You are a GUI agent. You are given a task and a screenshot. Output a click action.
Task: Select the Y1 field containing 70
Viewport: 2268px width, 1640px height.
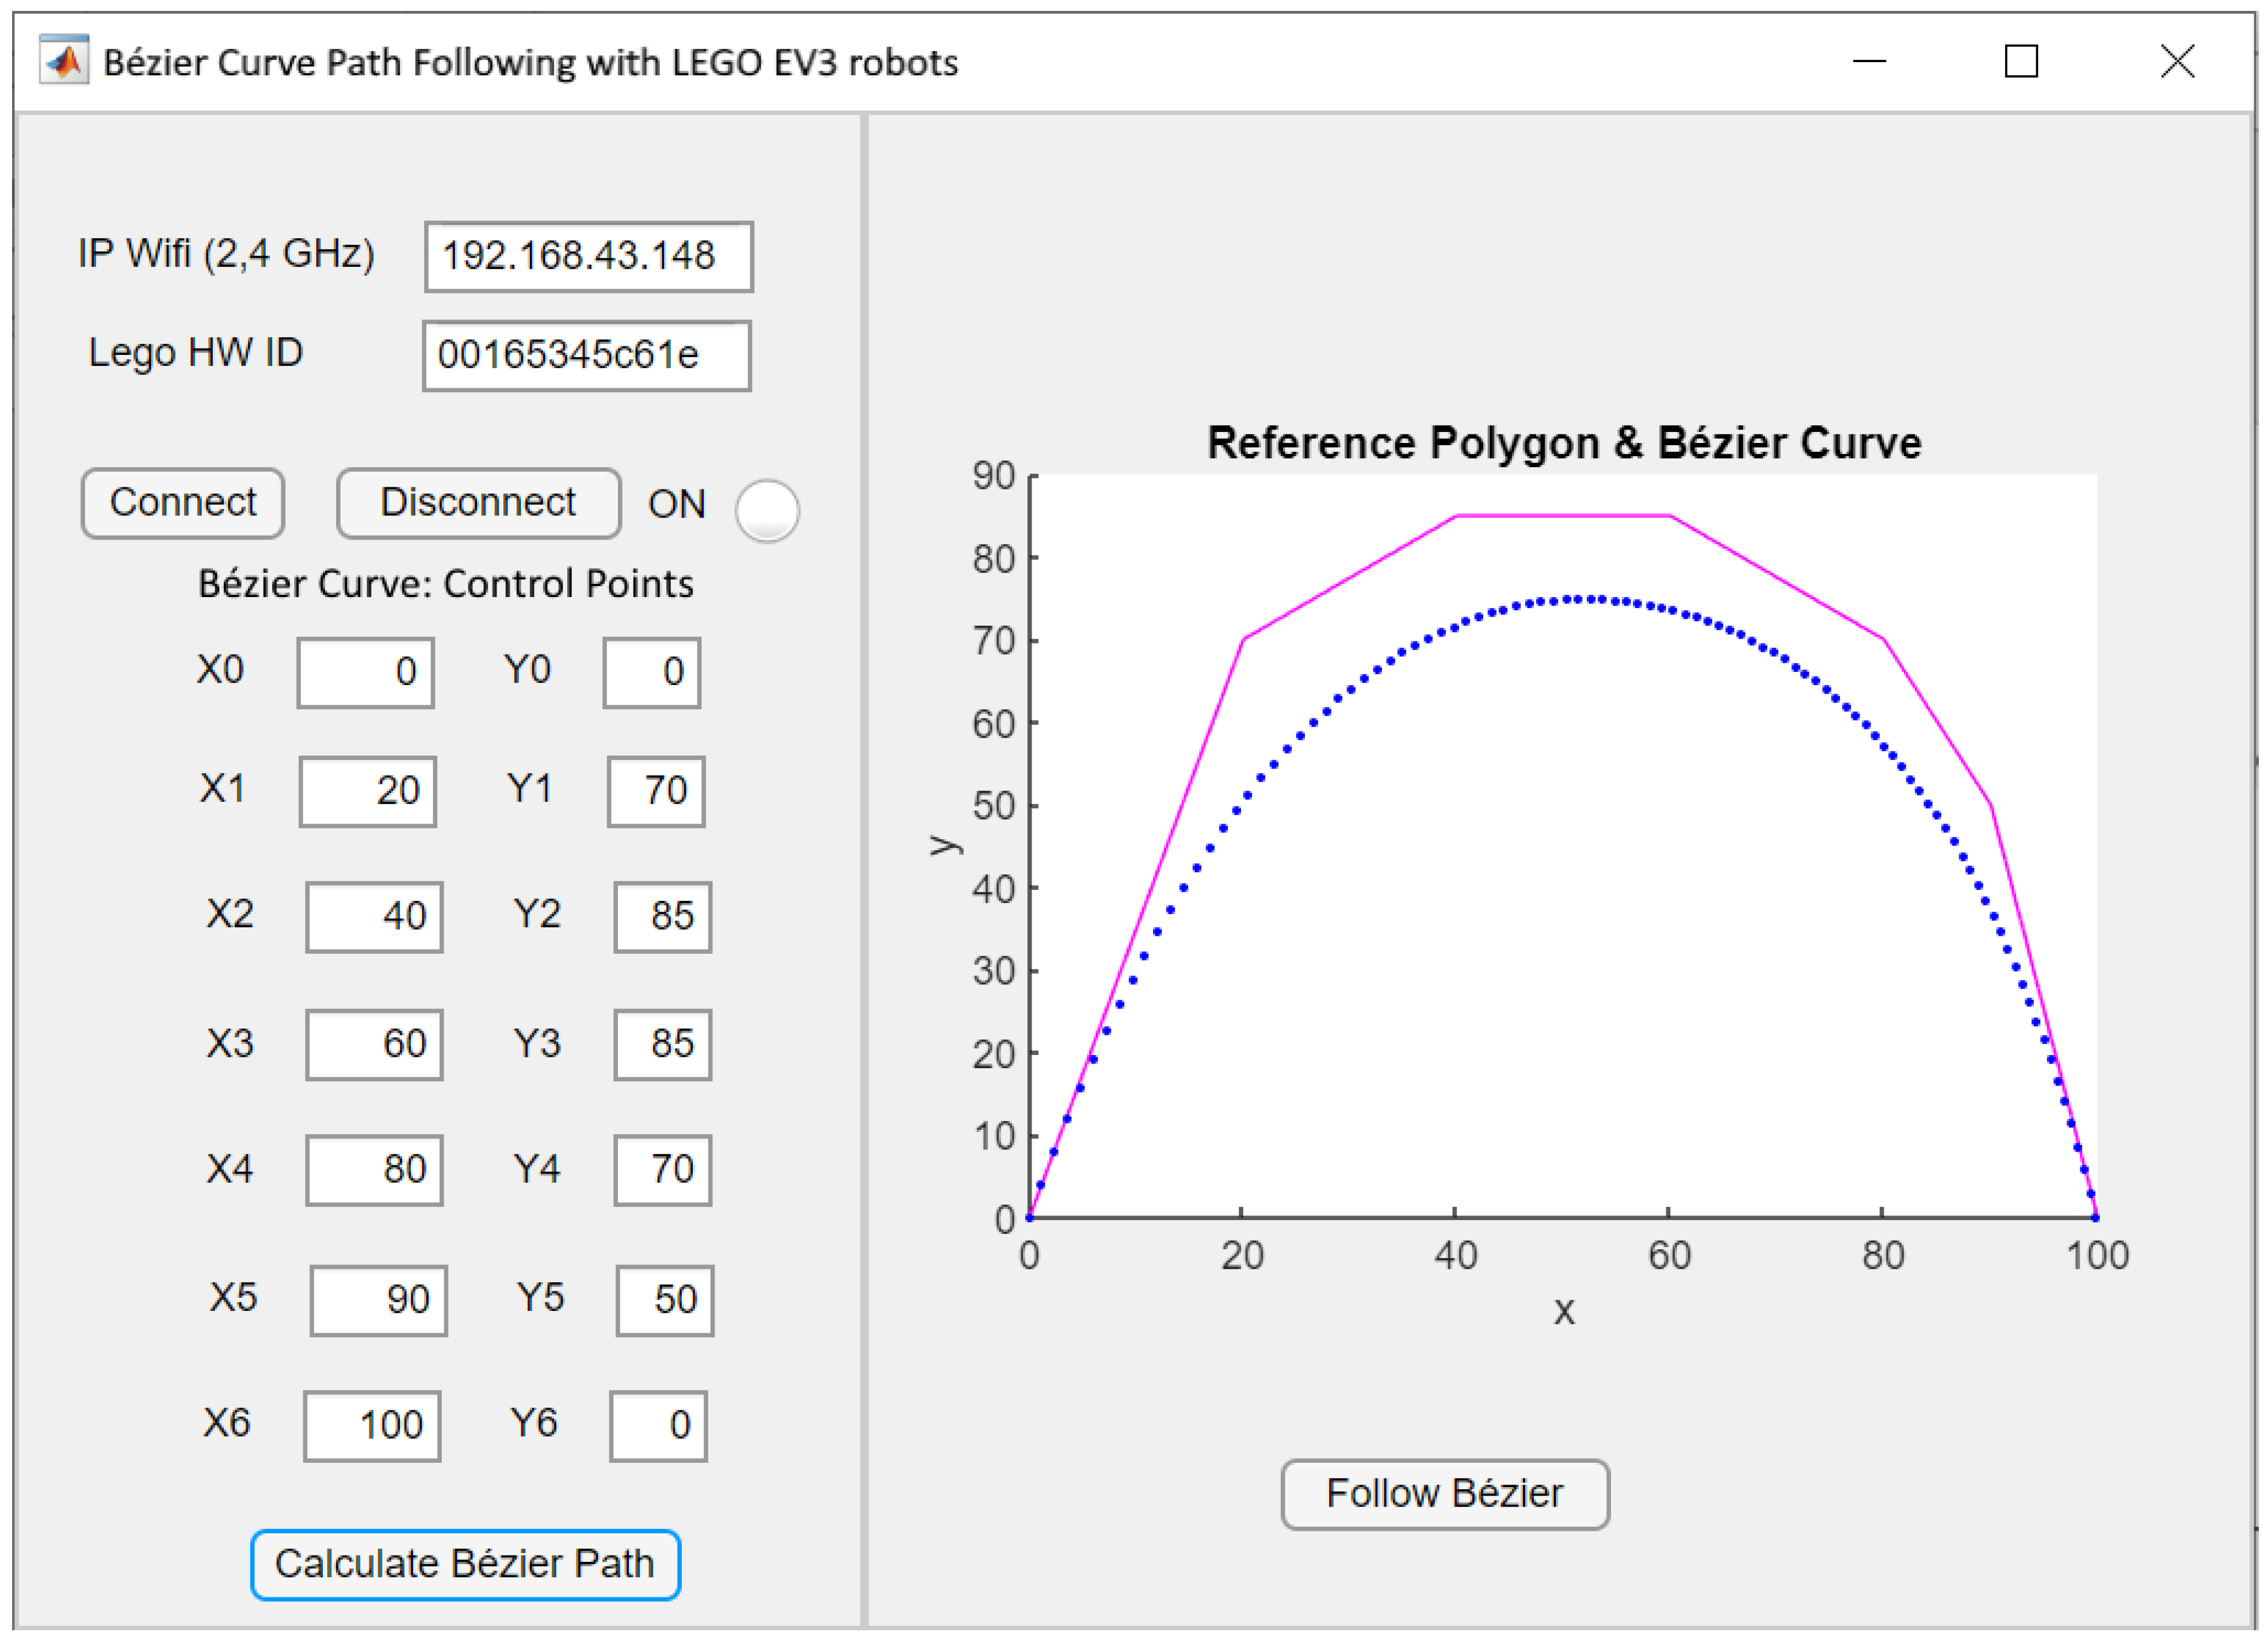click(656, 791)
